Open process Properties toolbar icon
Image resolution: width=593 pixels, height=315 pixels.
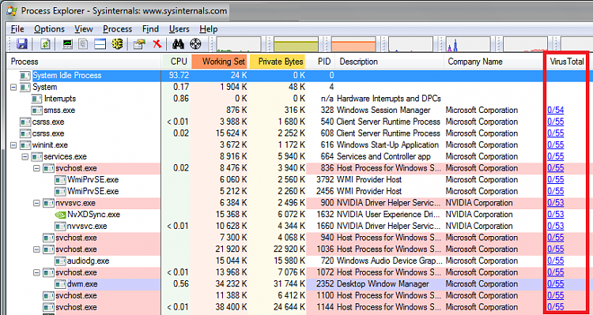(x=139, y=44)
